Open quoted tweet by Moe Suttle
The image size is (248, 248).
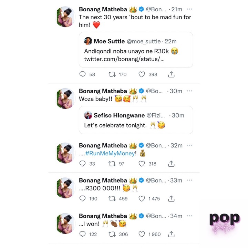(136, 50)
